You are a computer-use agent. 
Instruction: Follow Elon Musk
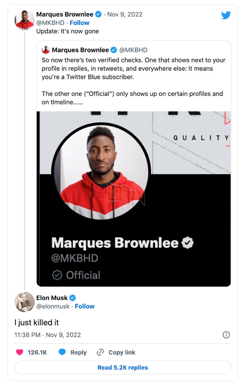[85, 306]
